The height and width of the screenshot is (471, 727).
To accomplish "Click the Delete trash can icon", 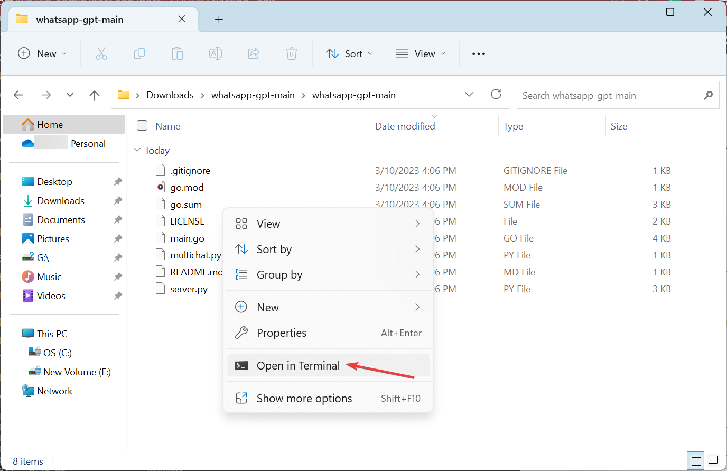I will coord(292,53).
